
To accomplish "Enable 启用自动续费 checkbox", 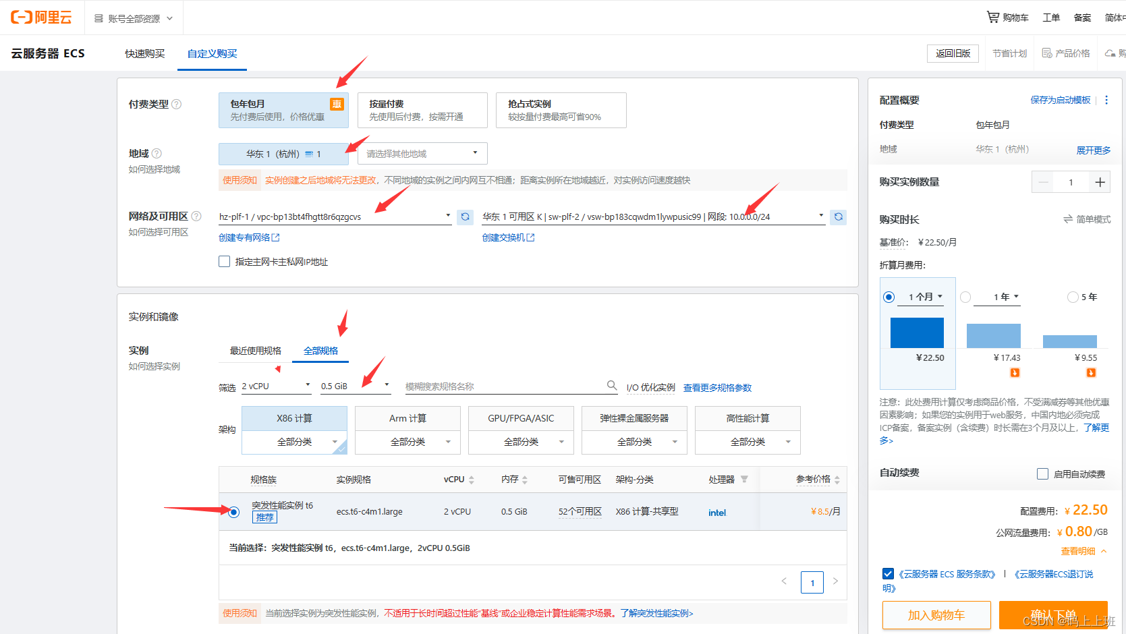I will point(1042,474).
